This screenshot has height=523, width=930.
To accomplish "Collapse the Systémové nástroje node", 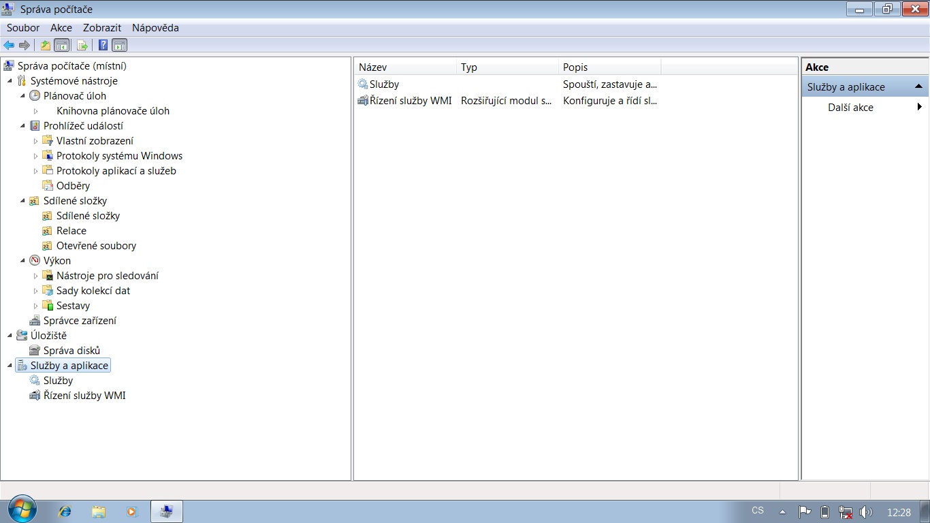I will 10,81.
